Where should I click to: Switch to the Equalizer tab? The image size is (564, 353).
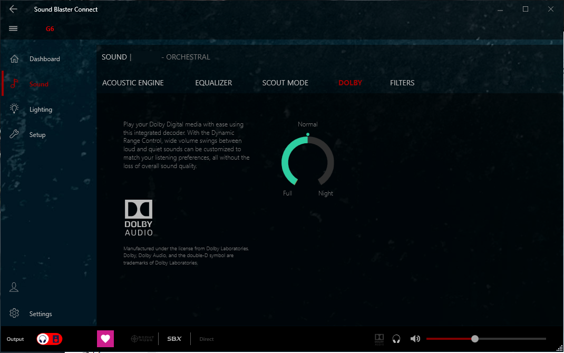pos(213,83)
